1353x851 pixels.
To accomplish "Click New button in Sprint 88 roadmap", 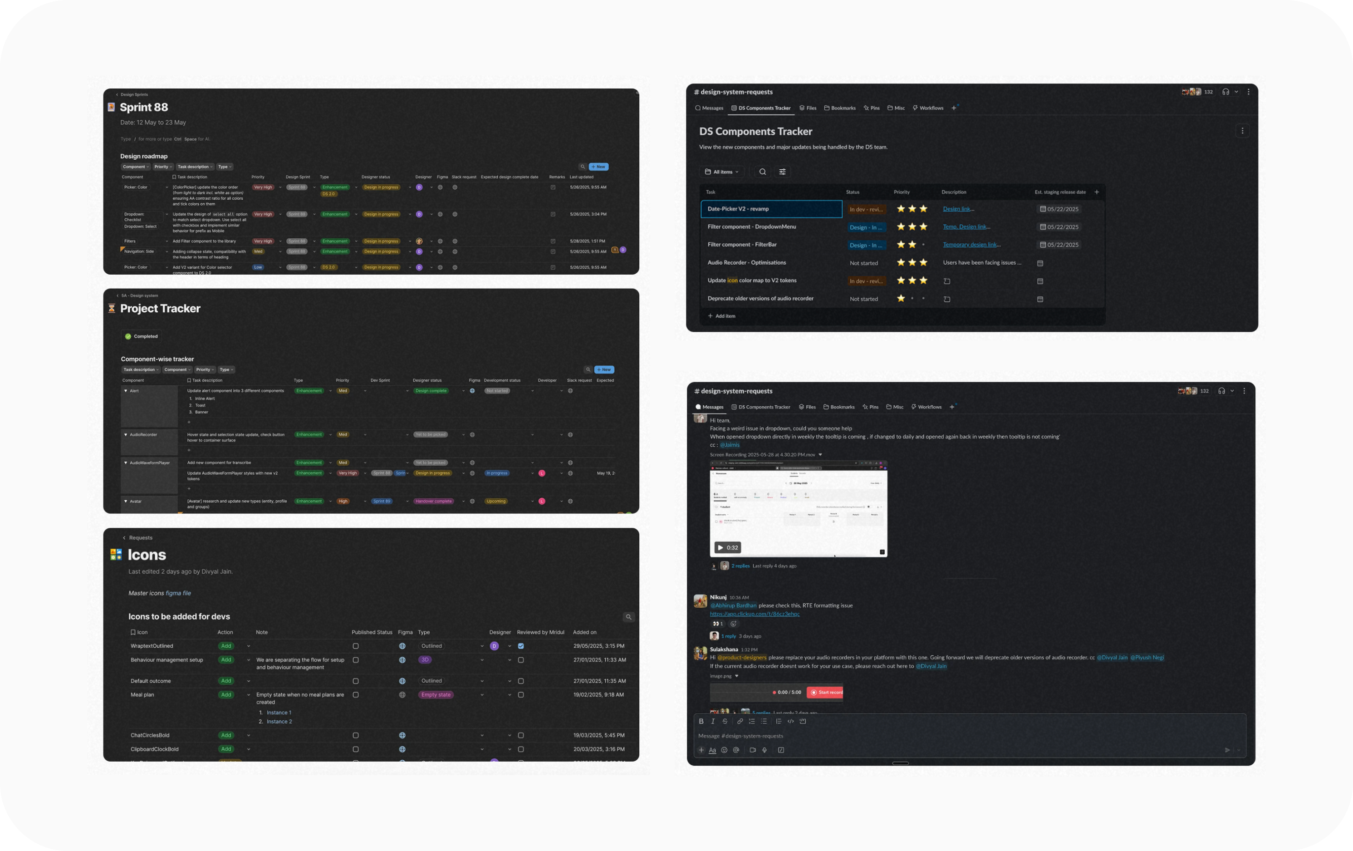I will pos(598,167).
